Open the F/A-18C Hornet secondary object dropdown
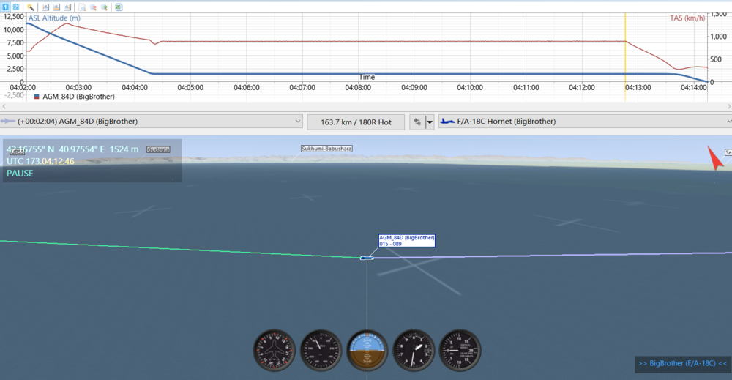 click(728, 122)
